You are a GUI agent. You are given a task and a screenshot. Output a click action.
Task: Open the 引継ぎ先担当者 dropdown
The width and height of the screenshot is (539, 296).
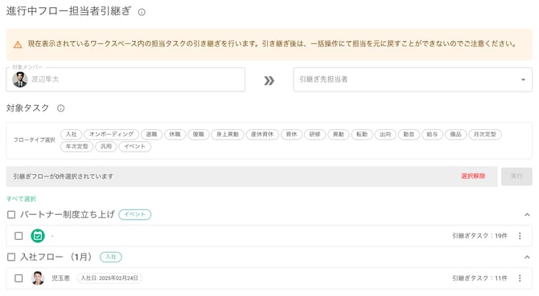pyautogui.click(x=413, y=79)
